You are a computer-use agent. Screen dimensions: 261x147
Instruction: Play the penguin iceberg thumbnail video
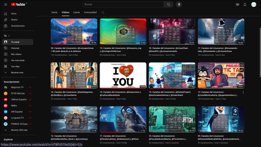click(x=221, y=31)
